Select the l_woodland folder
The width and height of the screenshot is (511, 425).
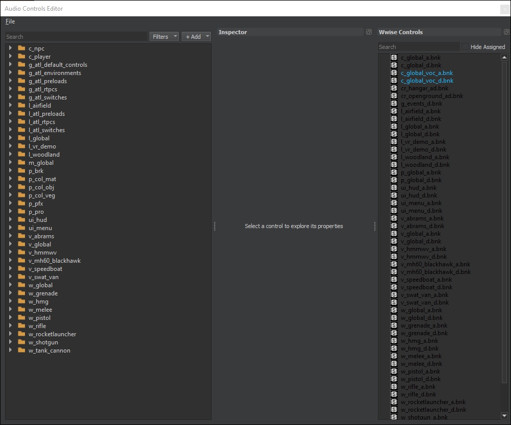pos(44,155)
